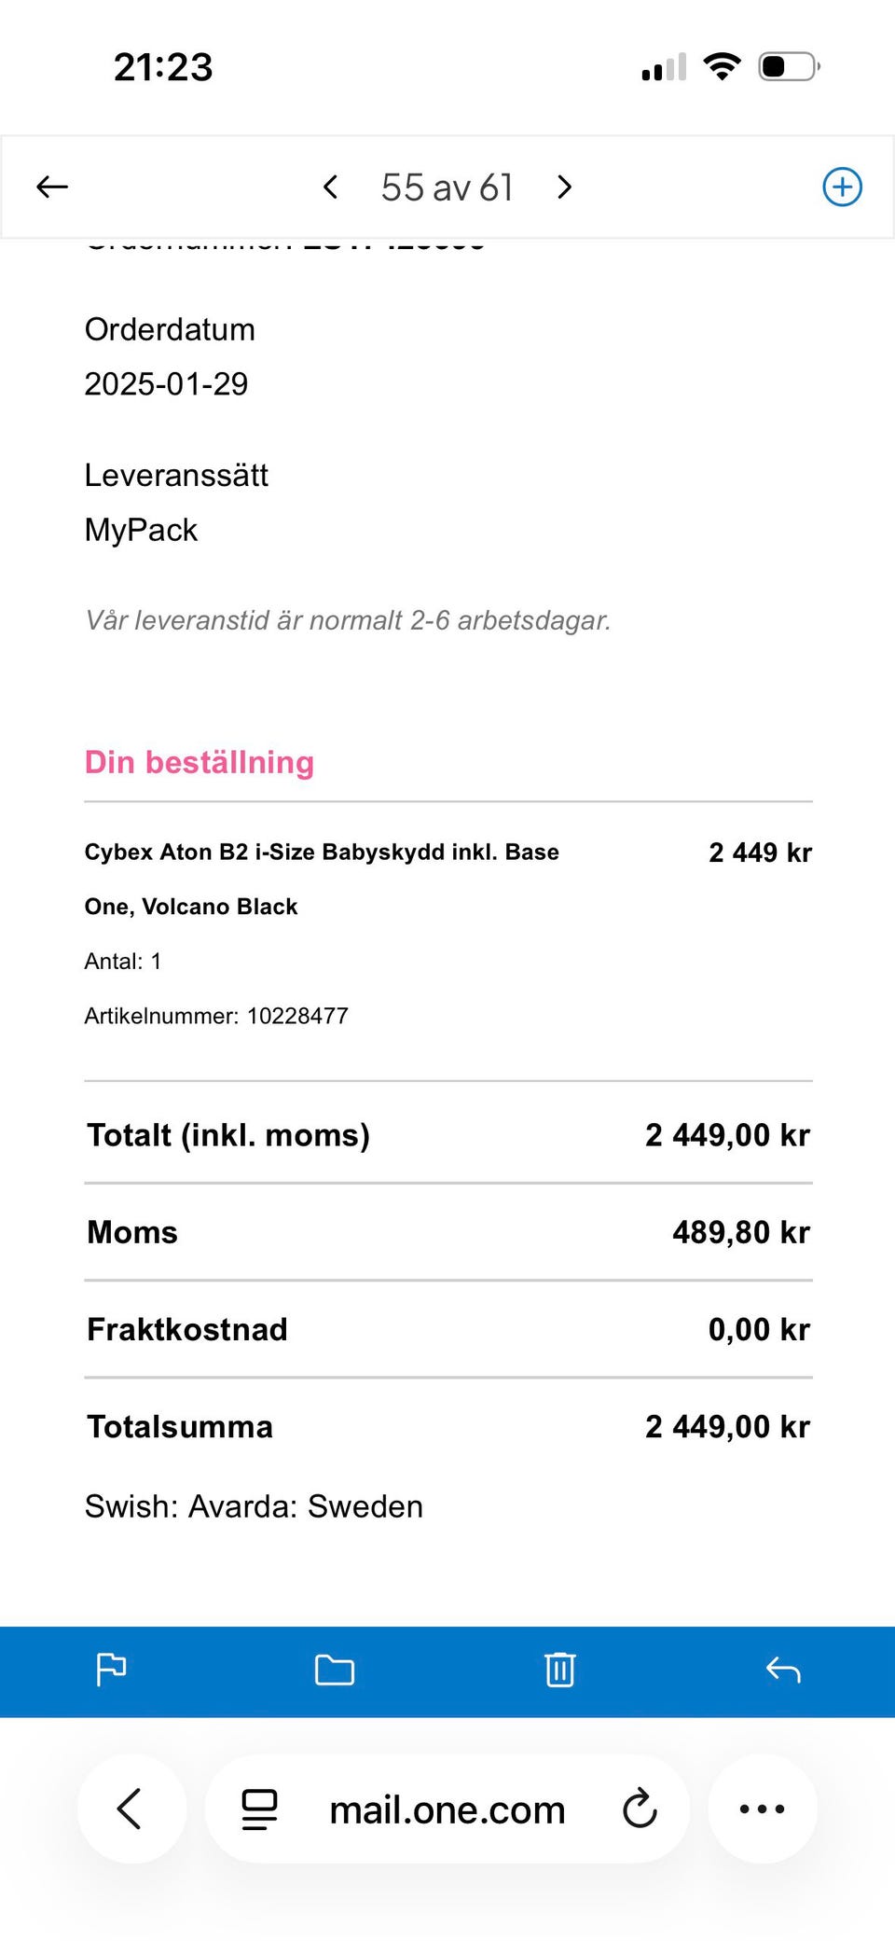Open previous email with left chevron
This screenshot has height=1941, width=895.
[x=330, y=187]
